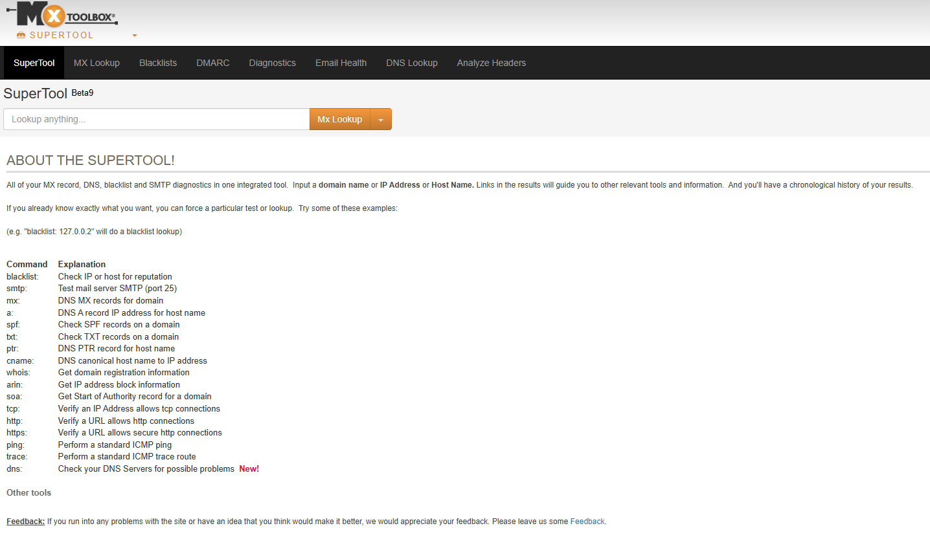Click the 'http:' command
The width and height of the screenshot is (930, 539).
pos(14,421)
